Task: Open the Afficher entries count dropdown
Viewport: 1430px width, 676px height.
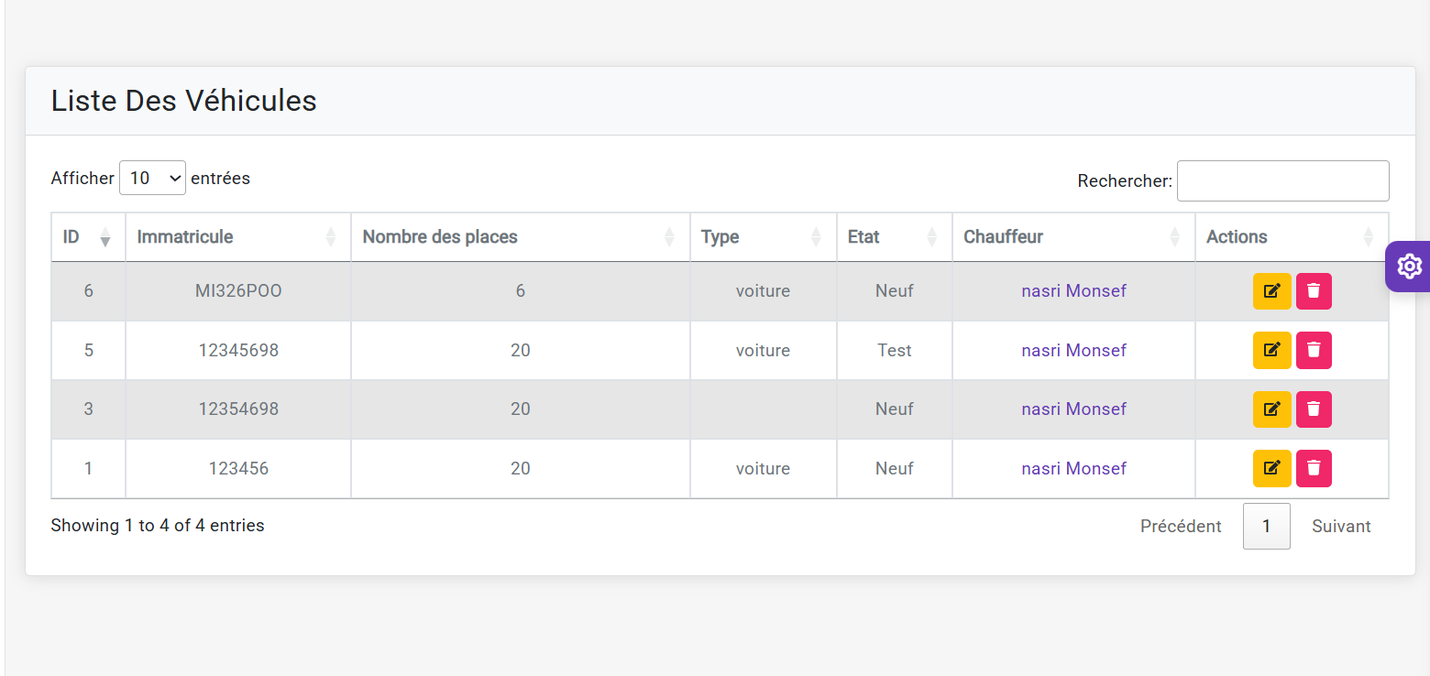Action: [x=152, y=178]
